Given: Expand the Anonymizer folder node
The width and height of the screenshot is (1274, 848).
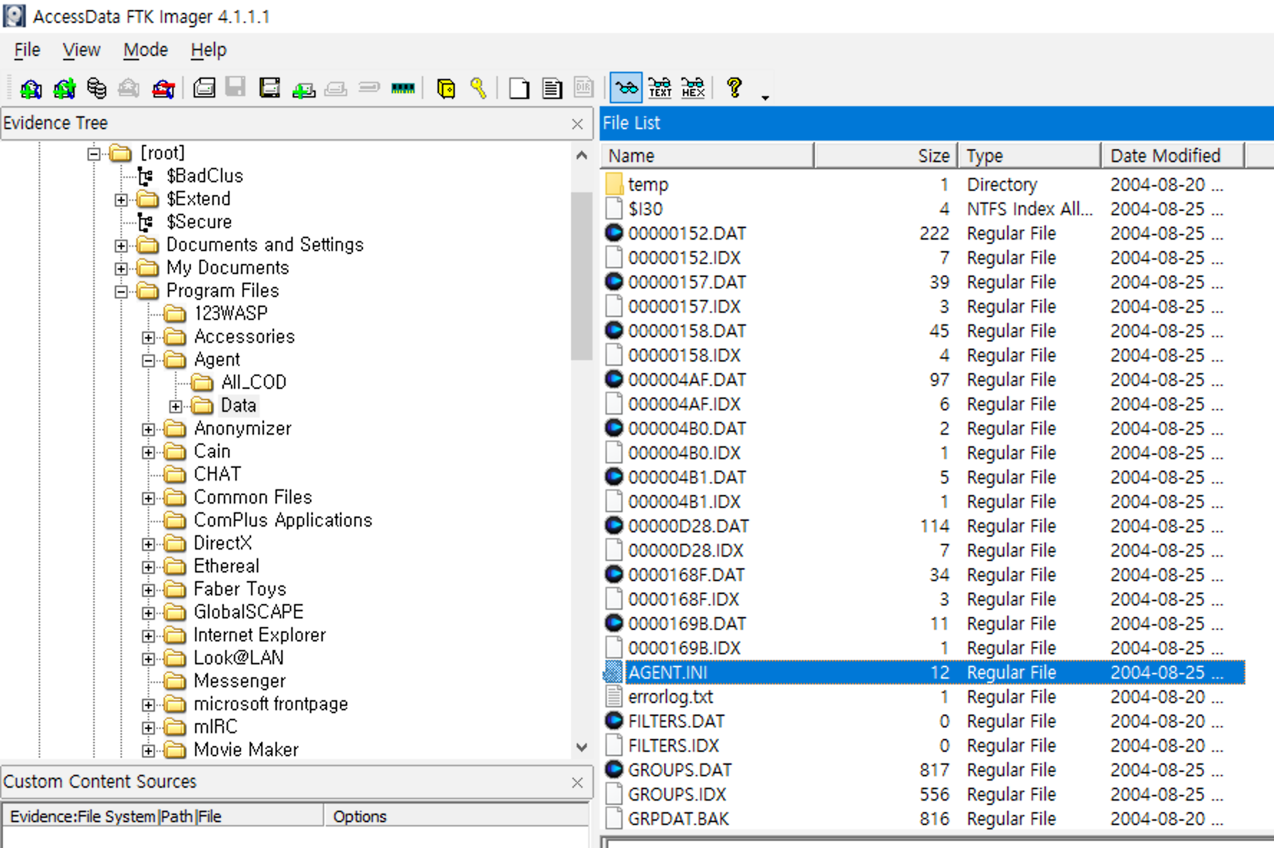Looking at the screenshot, I should [148, 429].
